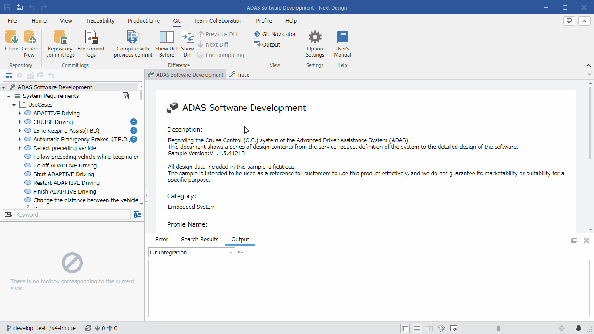Image resolution: width=594 pixels, height=334 pixels.
Task: Toggle the navigator pane layout button
Action: 405,328
